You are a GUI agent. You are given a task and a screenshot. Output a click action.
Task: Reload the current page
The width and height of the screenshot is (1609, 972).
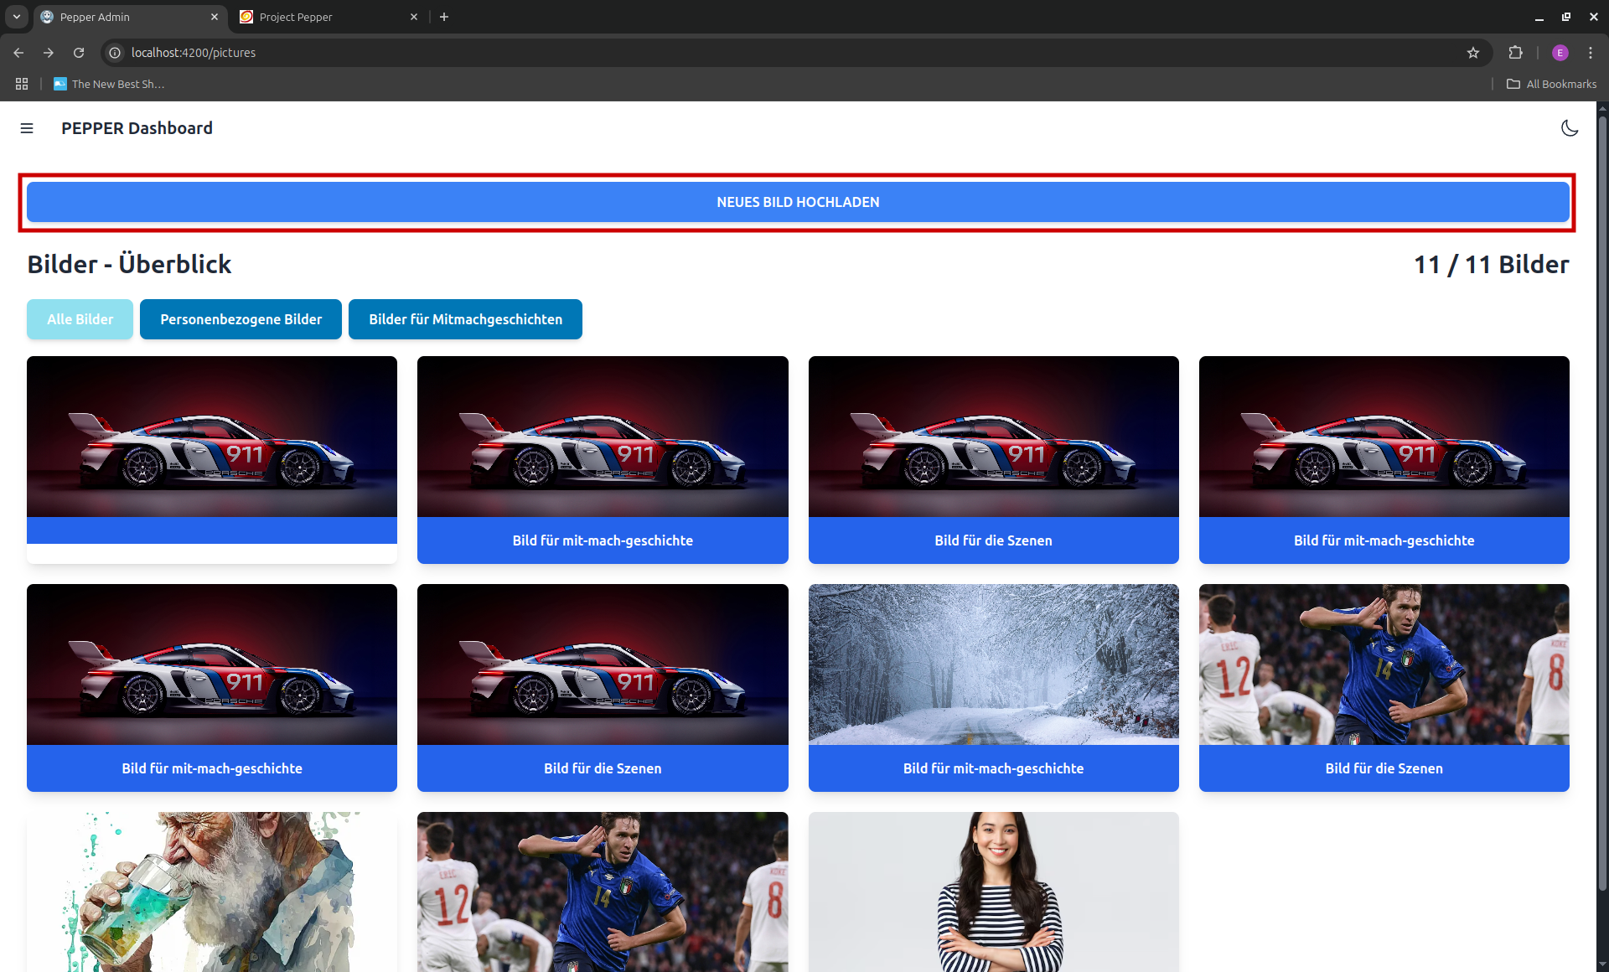pos(79,53)
